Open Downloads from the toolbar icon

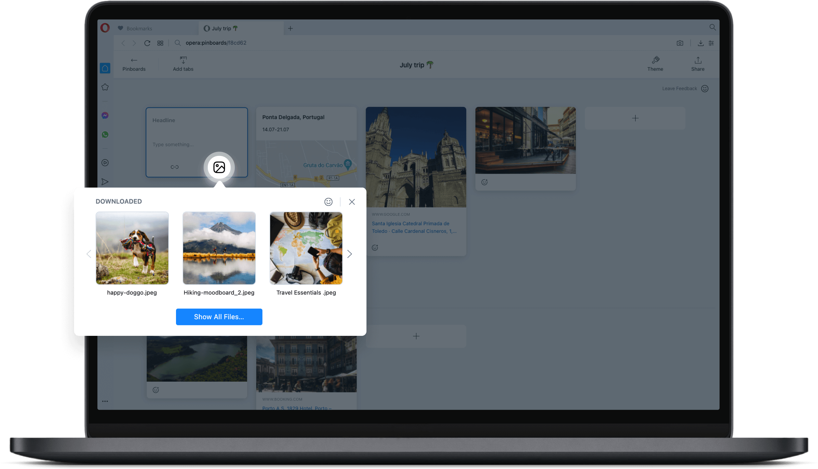coord(701,43)
